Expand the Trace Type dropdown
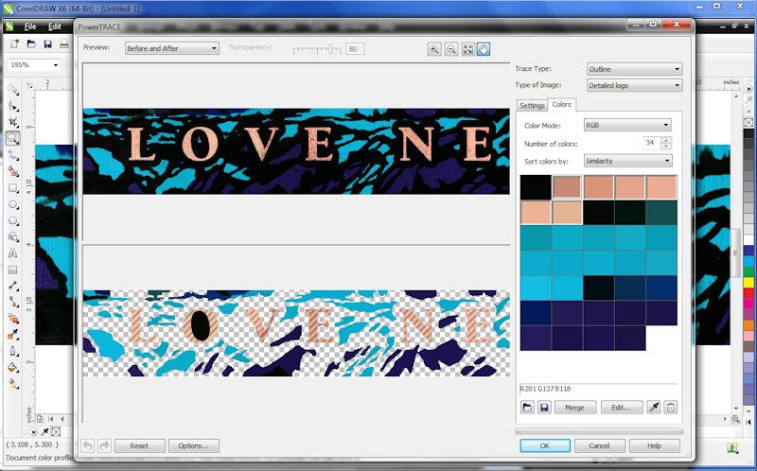 coord(633,69)
